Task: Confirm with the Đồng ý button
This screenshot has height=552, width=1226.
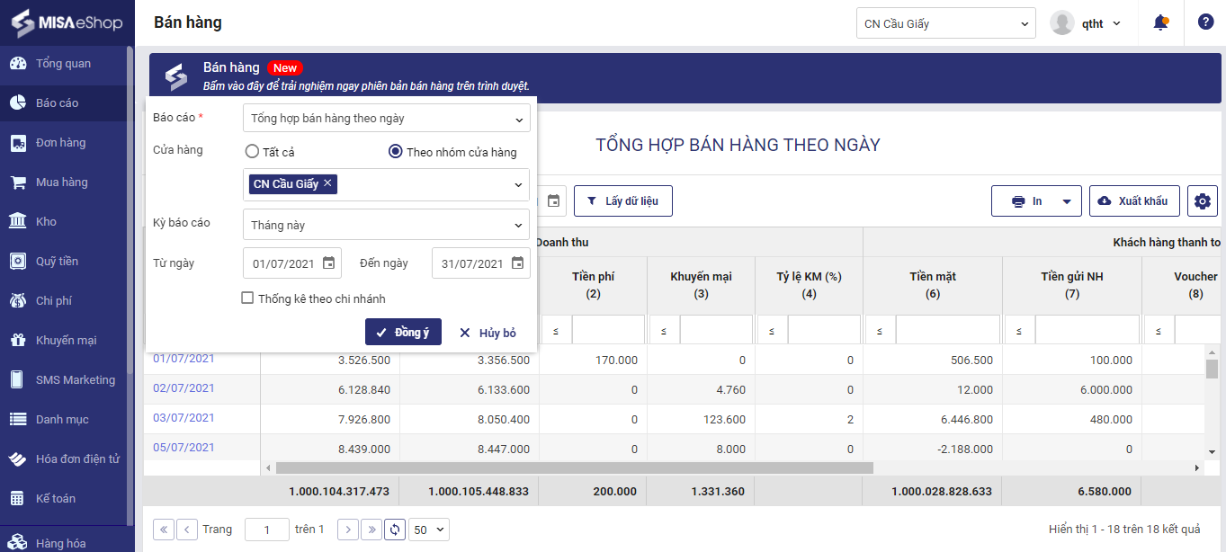Action: point(403,333)
